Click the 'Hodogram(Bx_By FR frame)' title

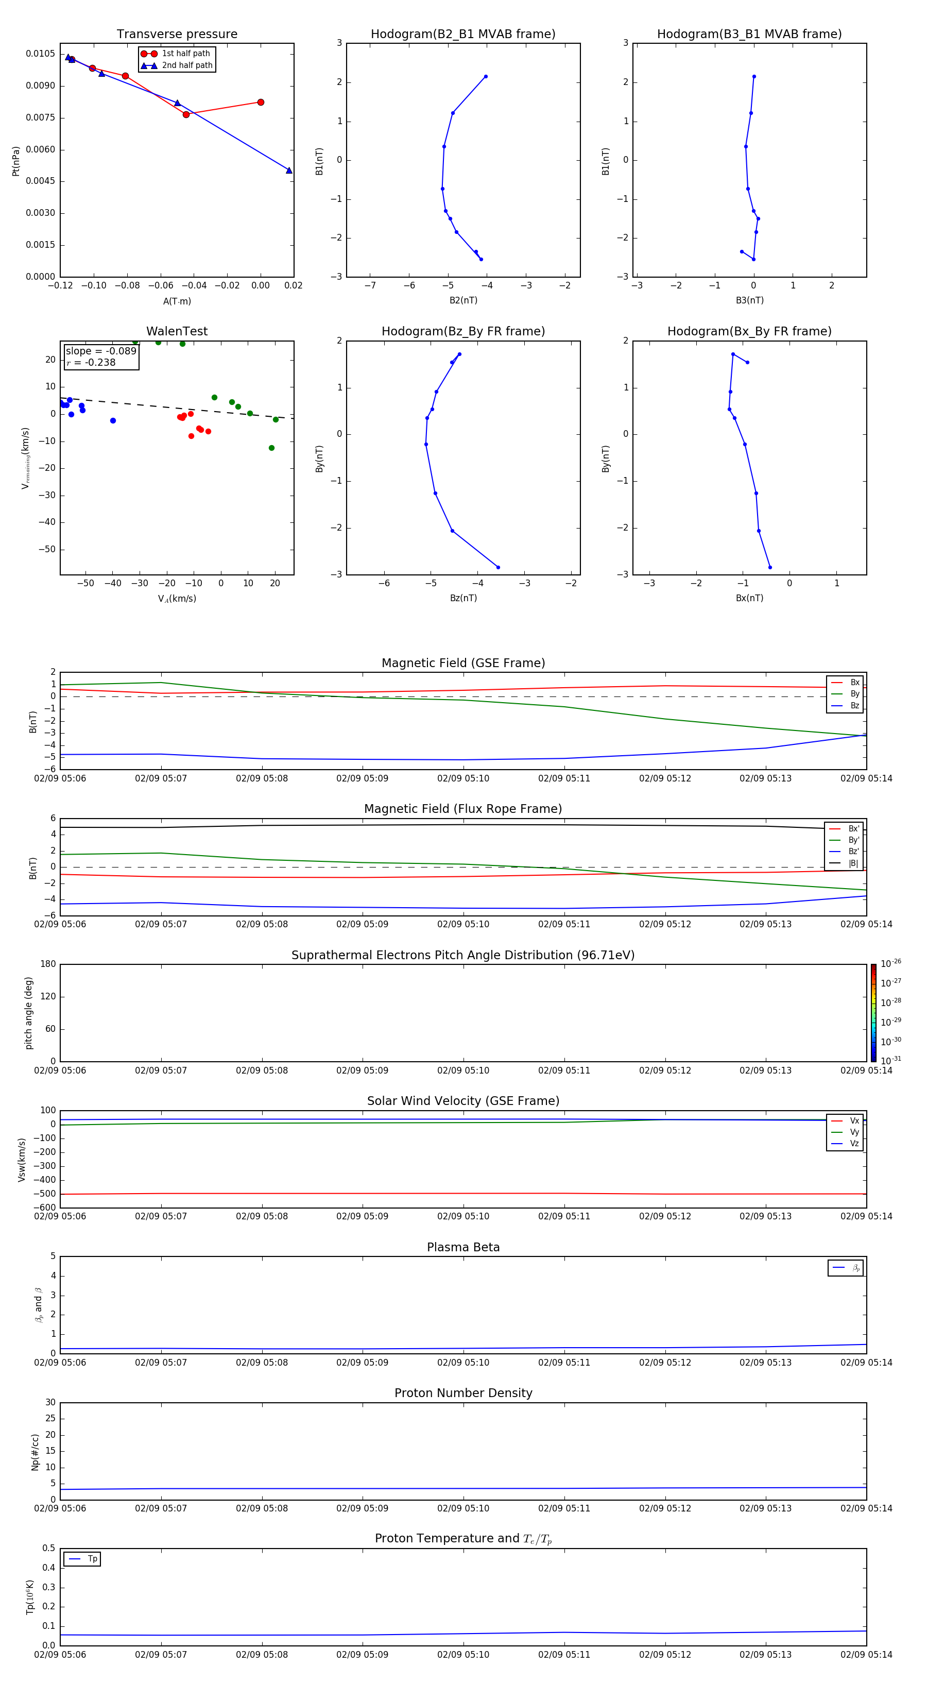(749, 331)
